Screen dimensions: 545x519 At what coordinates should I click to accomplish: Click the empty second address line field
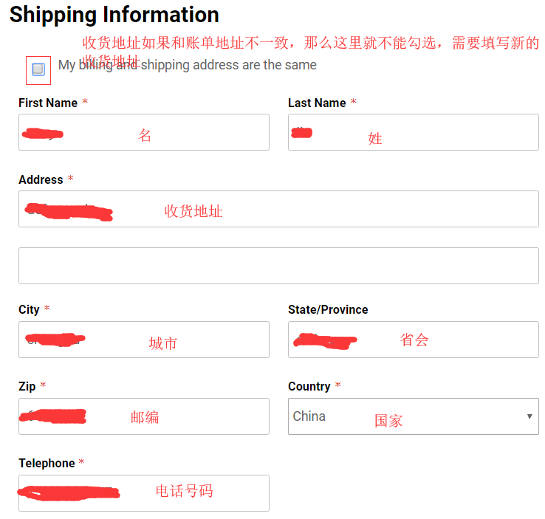(x=278, y=266)
